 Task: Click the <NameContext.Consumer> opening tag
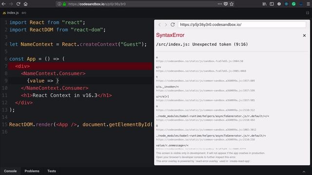[x=53, y=73]
